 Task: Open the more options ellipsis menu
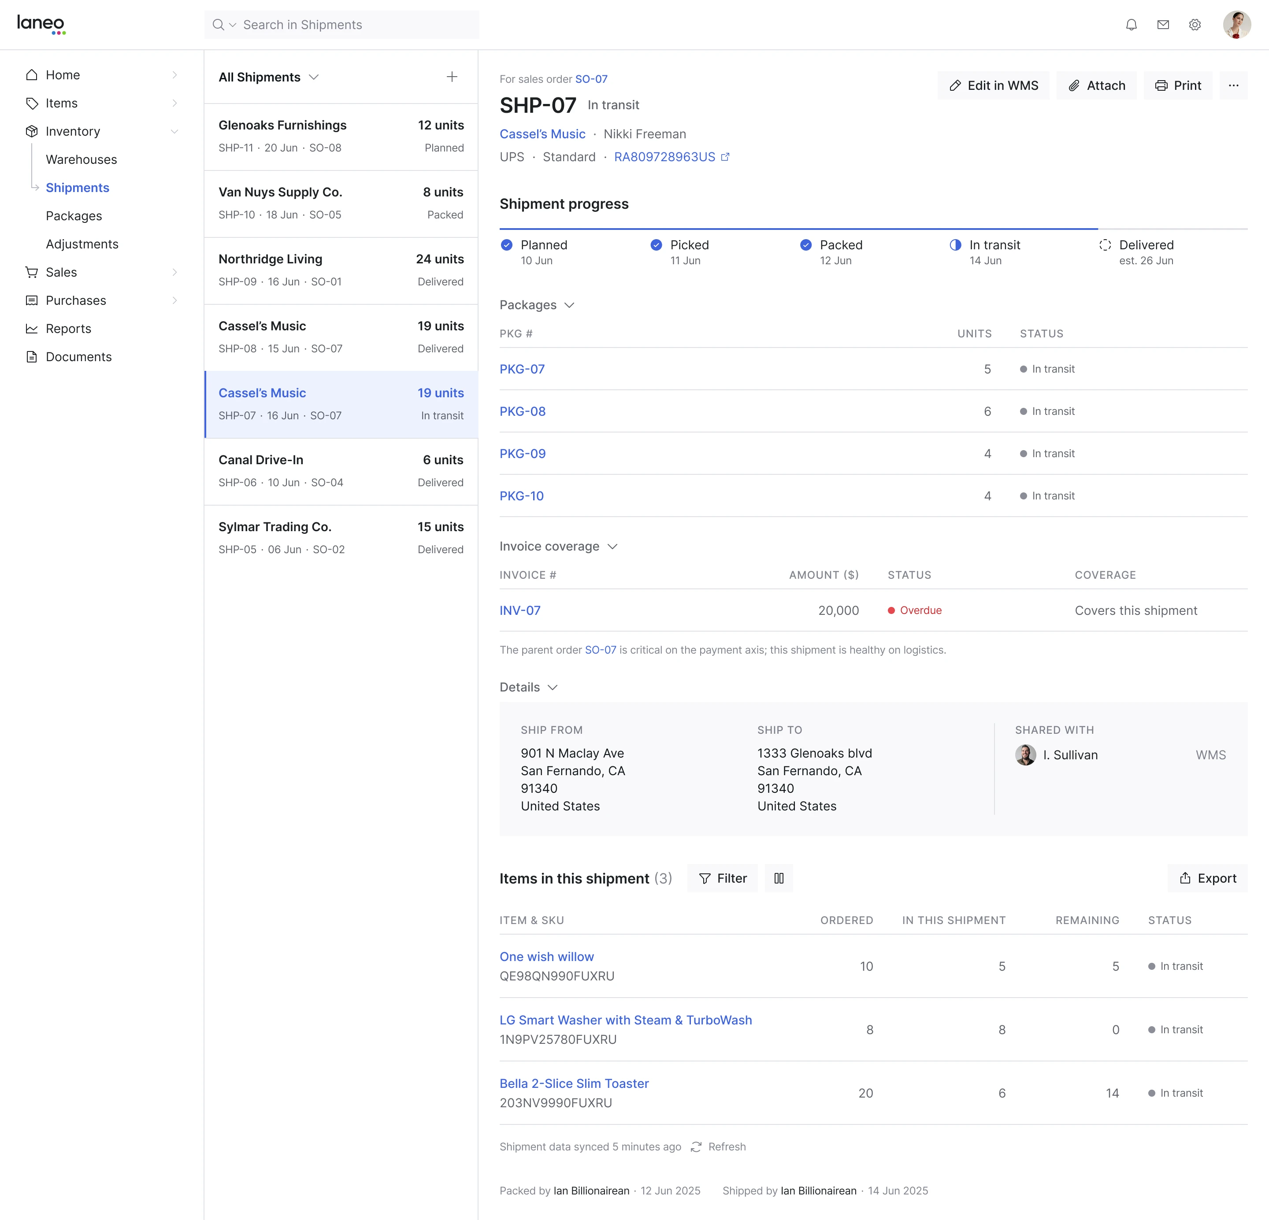pos(1233,85)
